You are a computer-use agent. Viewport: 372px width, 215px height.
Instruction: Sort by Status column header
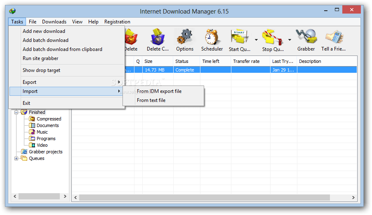(x=187, y=61)
